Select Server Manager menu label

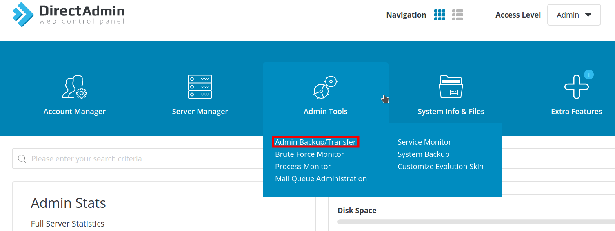click(200, 112)
